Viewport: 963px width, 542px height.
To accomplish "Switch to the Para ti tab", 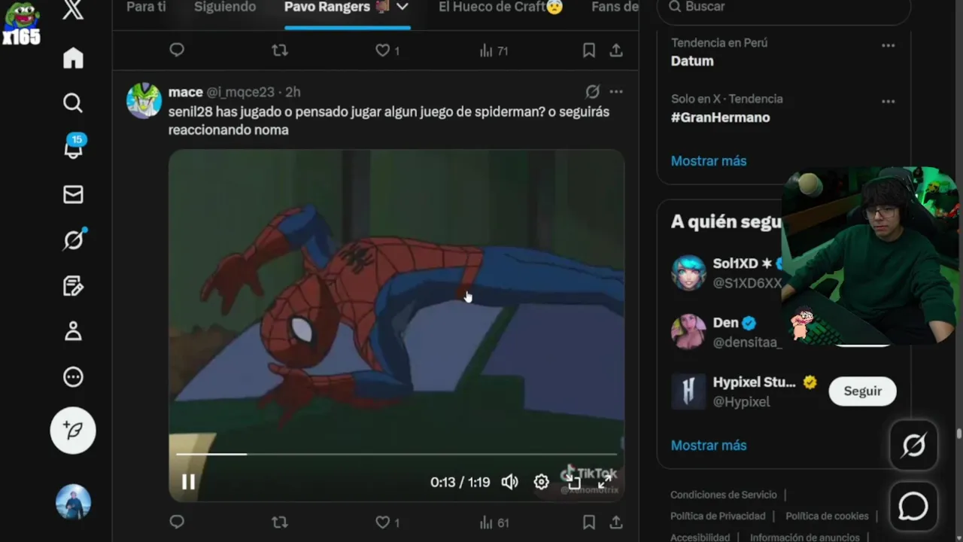I will click(x=146, y=7).
